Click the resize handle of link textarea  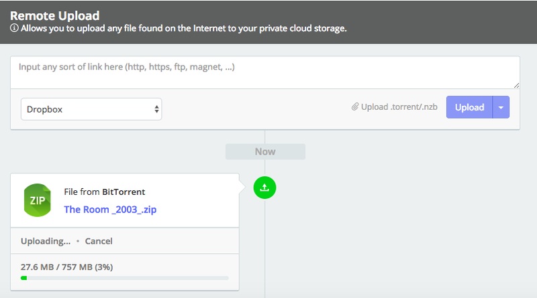[516, 86]
